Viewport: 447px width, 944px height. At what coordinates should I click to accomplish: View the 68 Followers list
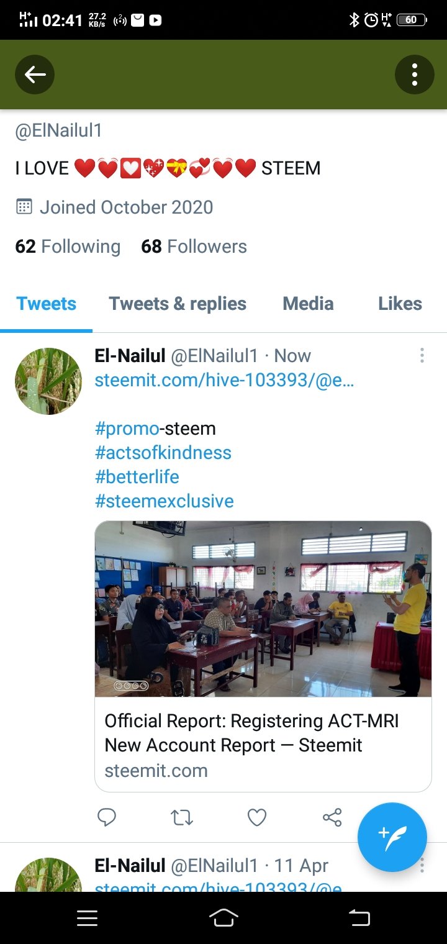194,247
